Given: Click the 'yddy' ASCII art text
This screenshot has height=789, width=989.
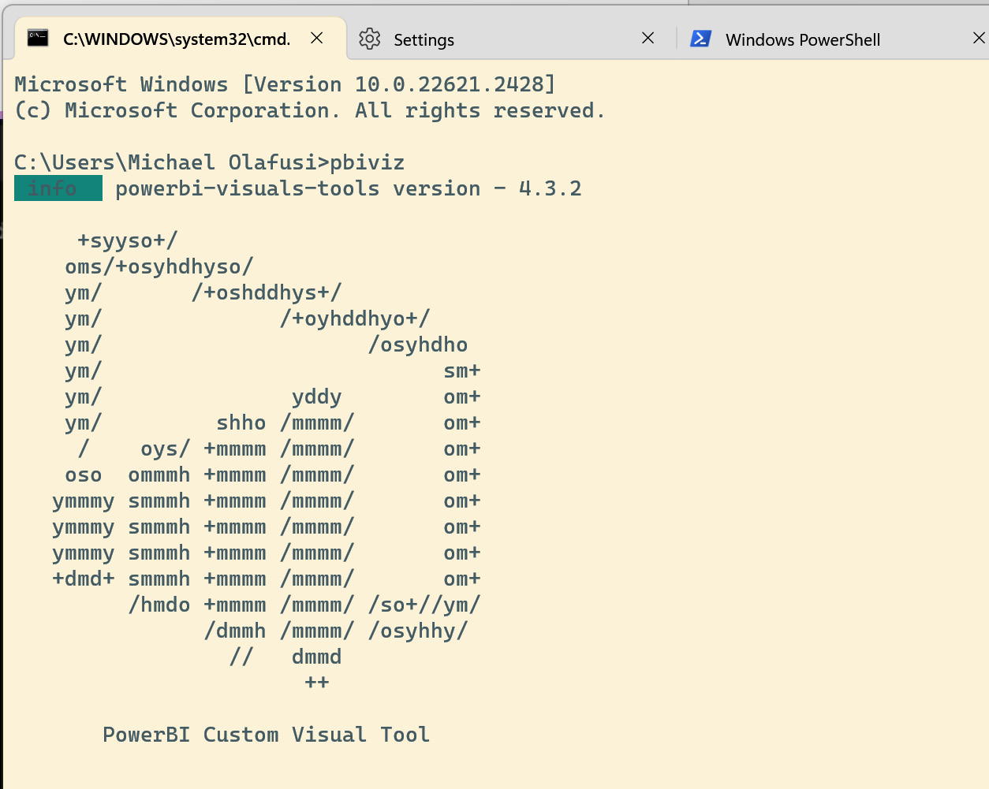Looking at the screenshot, I should coord(317,396).
